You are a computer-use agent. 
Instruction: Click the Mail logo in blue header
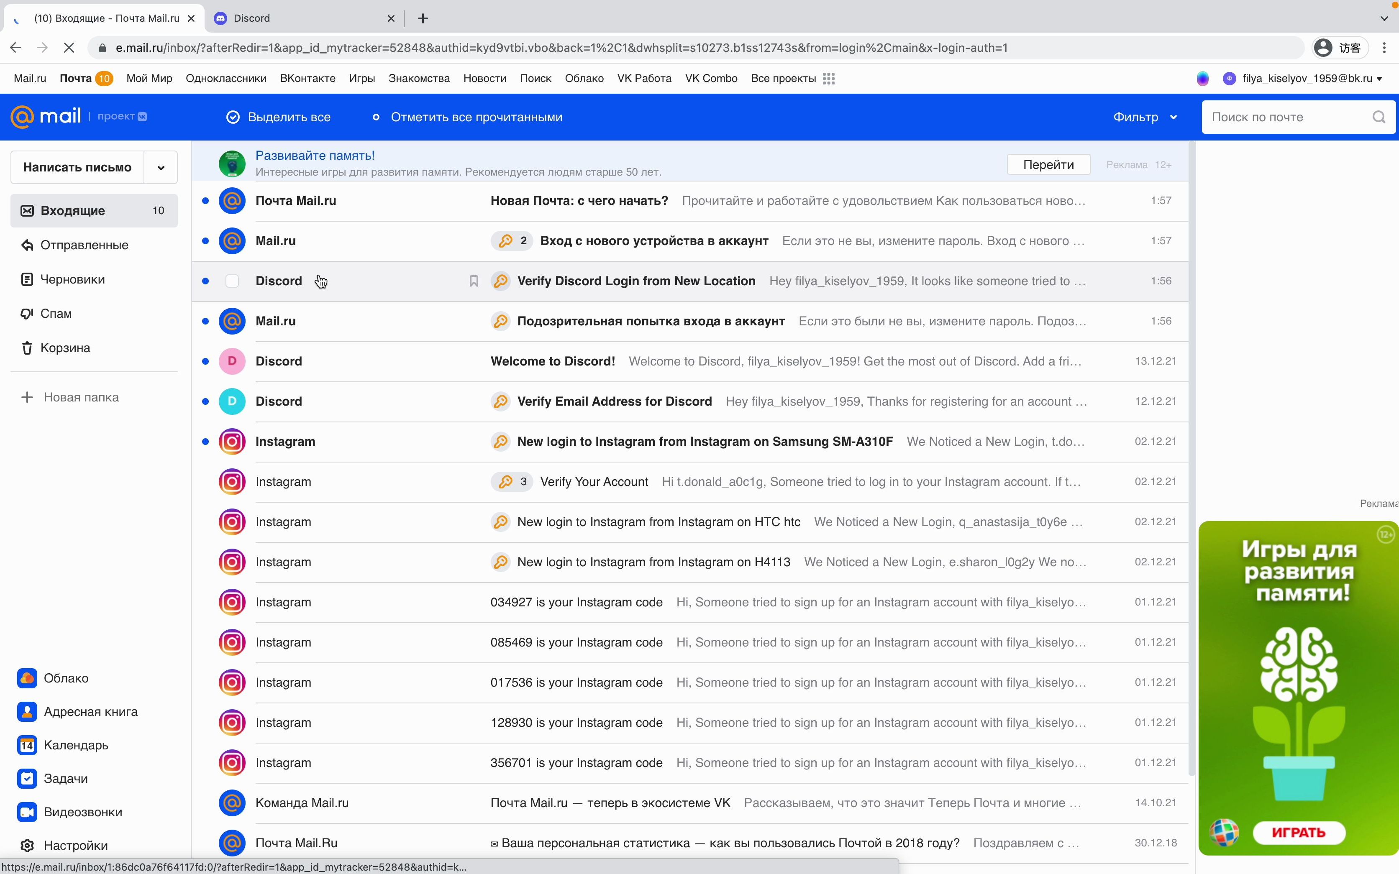46,116
